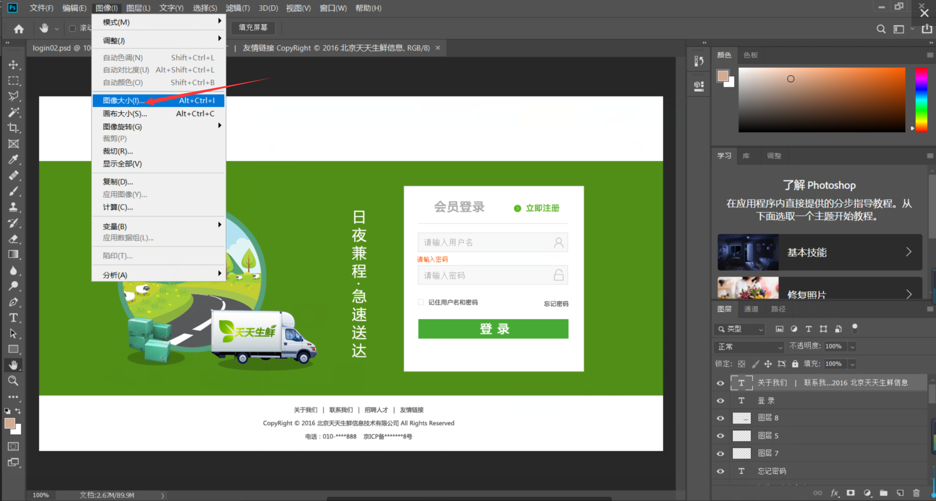936x501 pixels.
Task: Hide the 登 录 text layer
Action: tap(721, 401)
